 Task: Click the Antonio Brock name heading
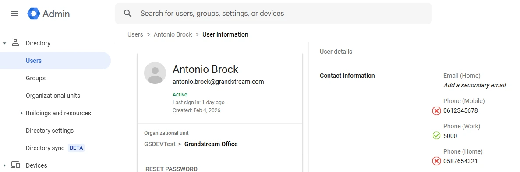(x=205, y=69)
